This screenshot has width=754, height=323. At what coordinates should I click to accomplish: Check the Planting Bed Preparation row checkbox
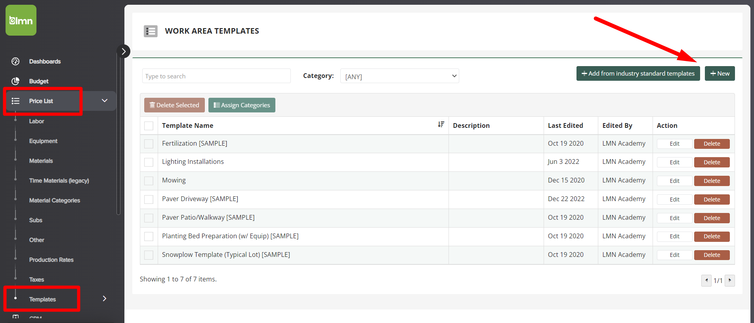tap(149, 236)
